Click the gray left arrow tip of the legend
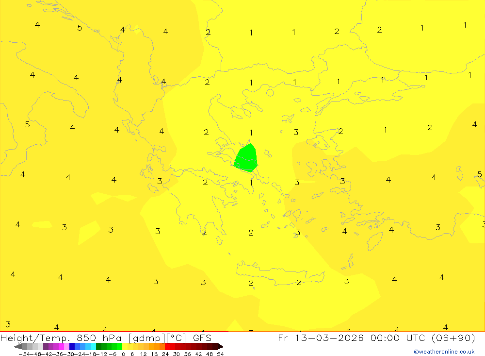The height and width of the screenshot is (356, 485). coord(17,347)
